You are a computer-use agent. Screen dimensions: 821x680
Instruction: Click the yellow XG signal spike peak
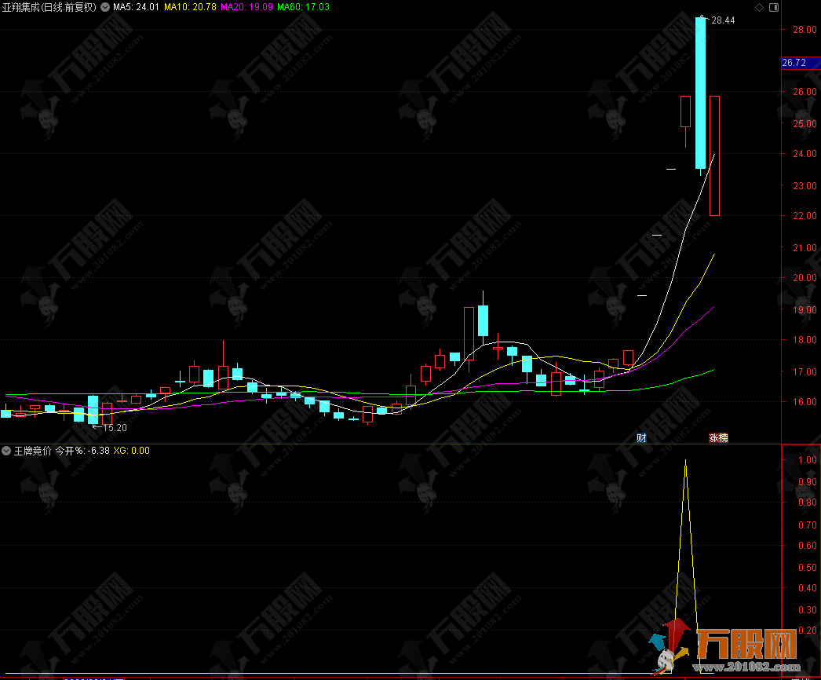click(x=686, y=460)
